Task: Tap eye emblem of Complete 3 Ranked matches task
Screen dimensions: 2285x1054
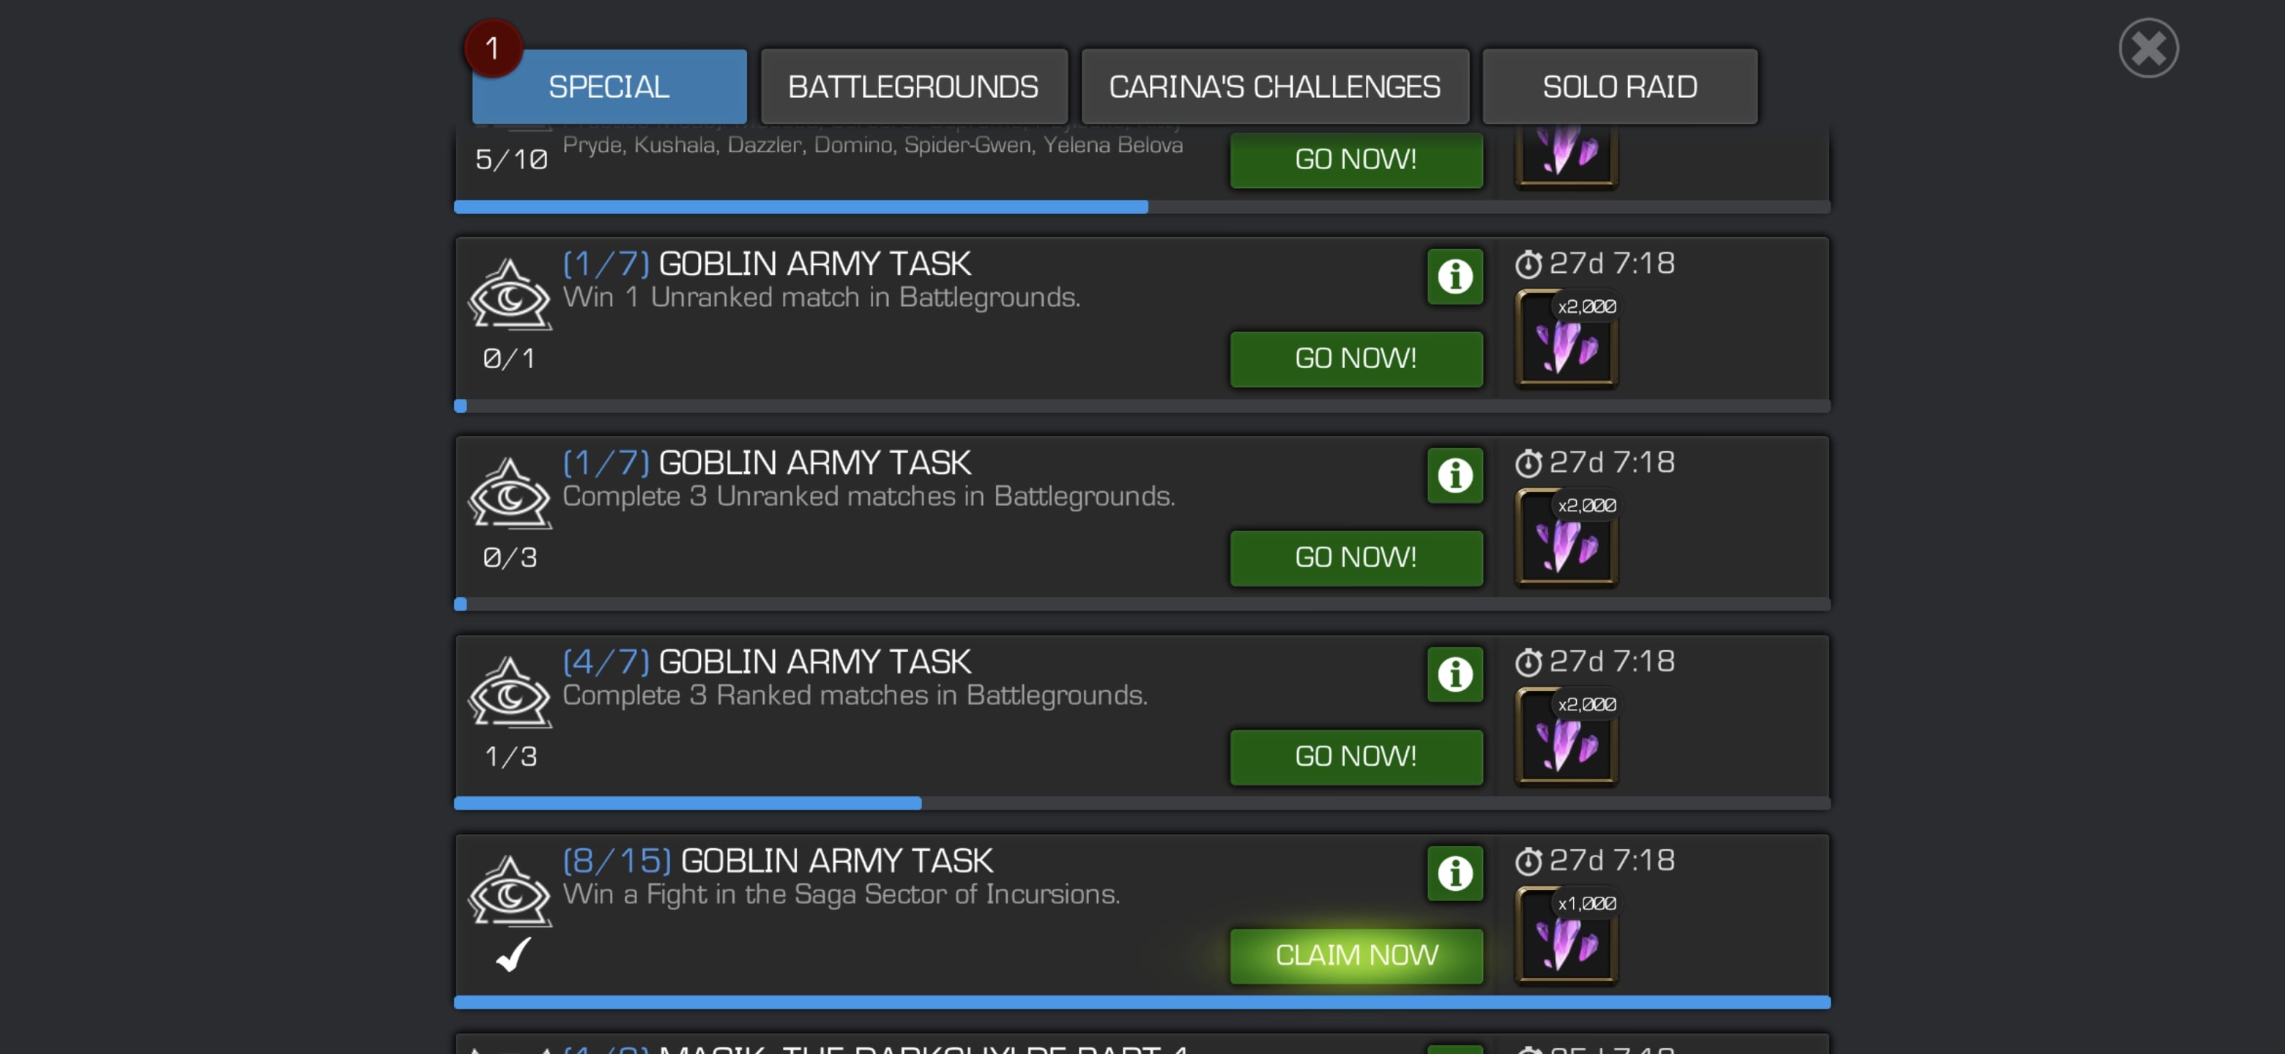Action: (x=510, y=693)
